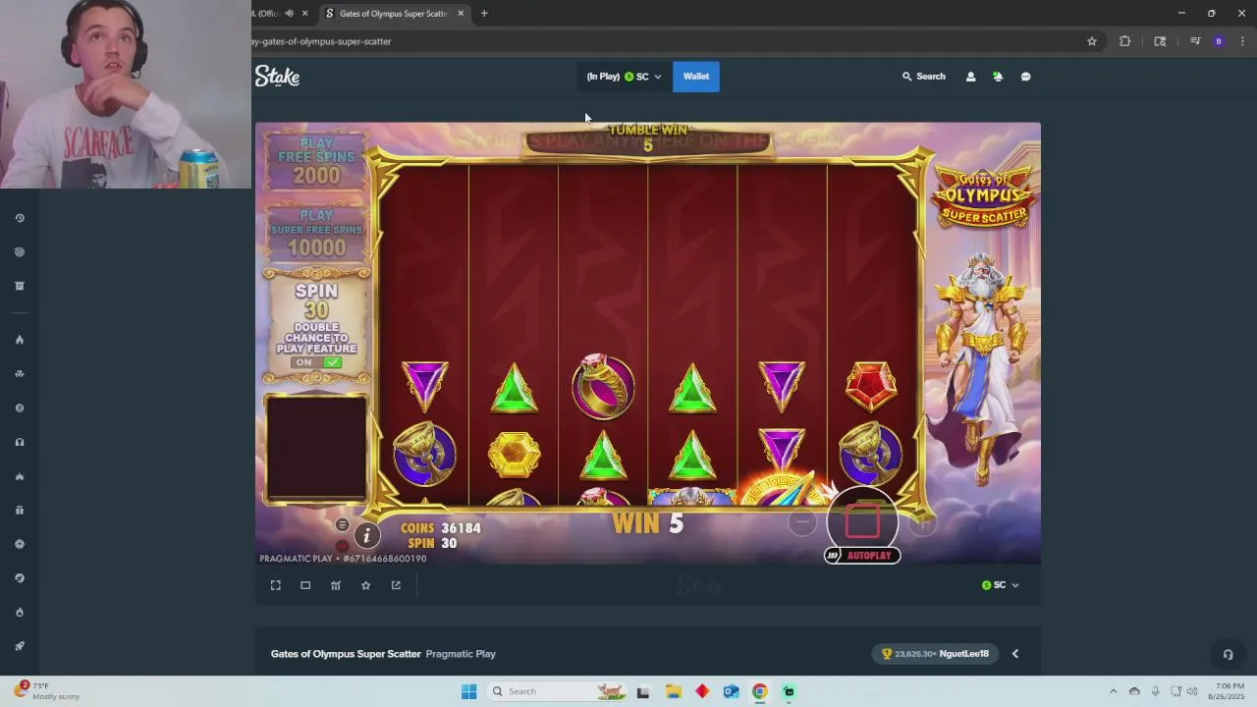Mute the audio on the first browser tab

[x=289, y=14]
